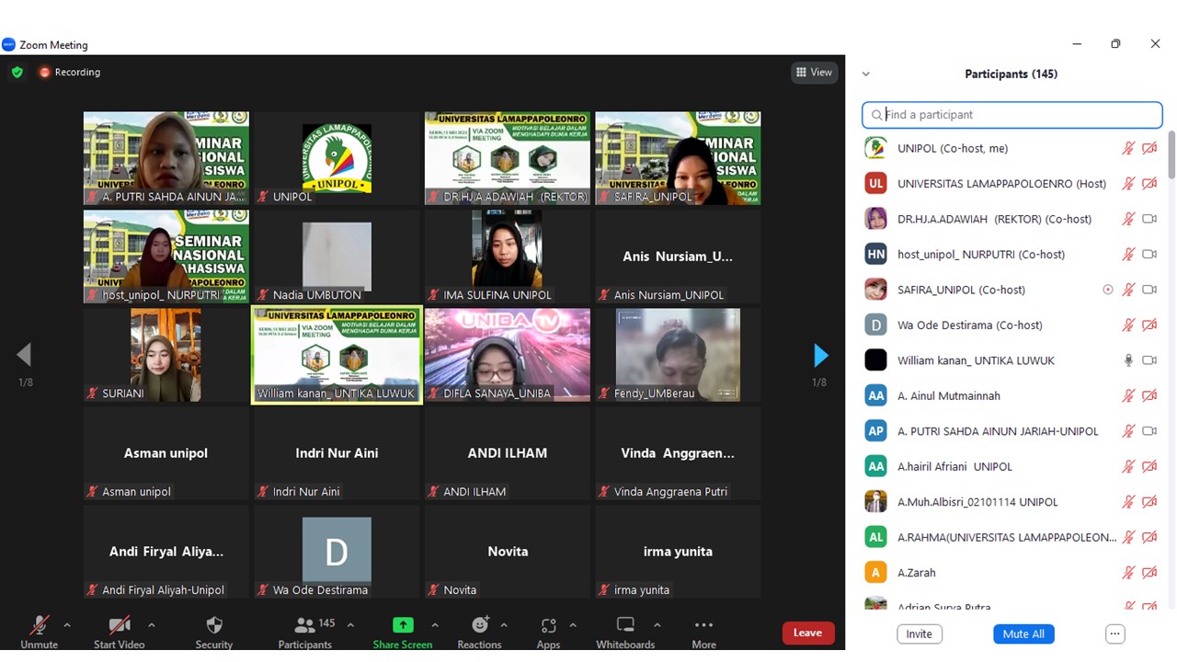Click the green Share Screen icon
This screenshot has height=662, width=1177.
pos(403,625)
